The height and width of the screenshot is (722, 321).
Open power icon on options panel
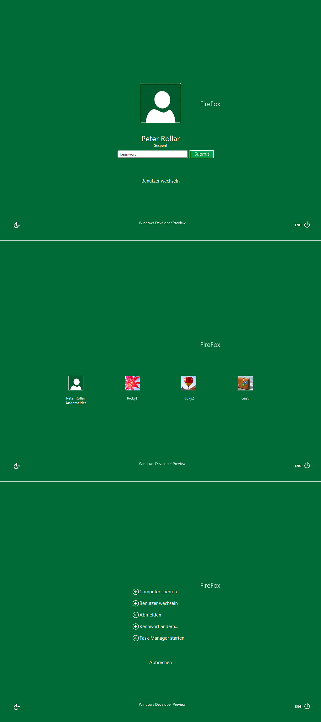[x=307, y=706]
